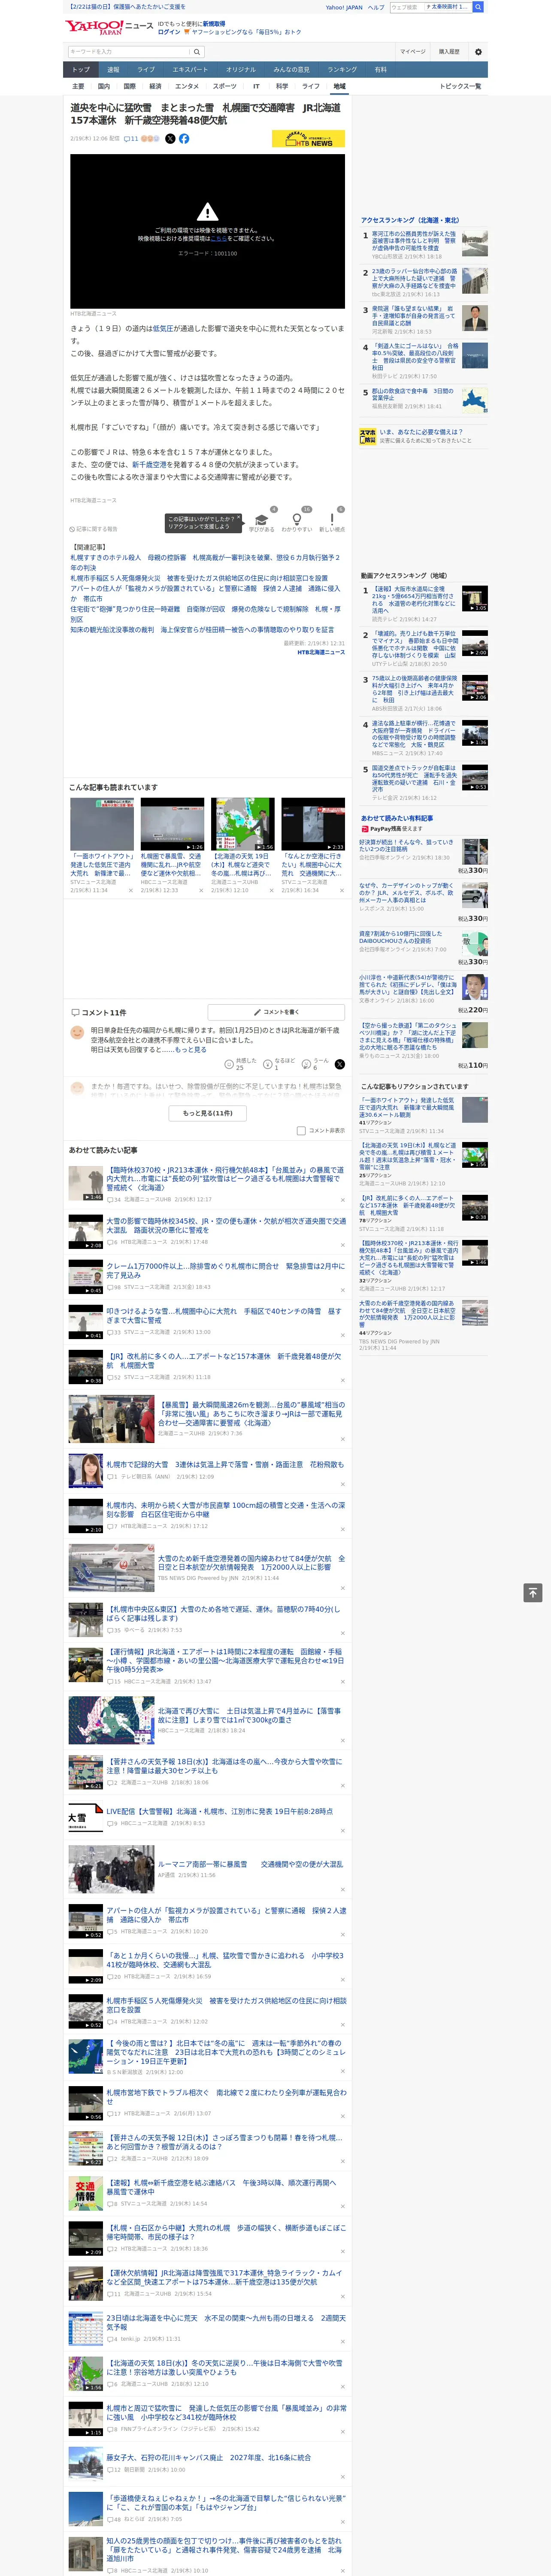This screenshot has width=551, height=2576.
Task: Open LIVE配信【大雪警報】北海道・札幌市 article
Action: [x=220, y=1811]
